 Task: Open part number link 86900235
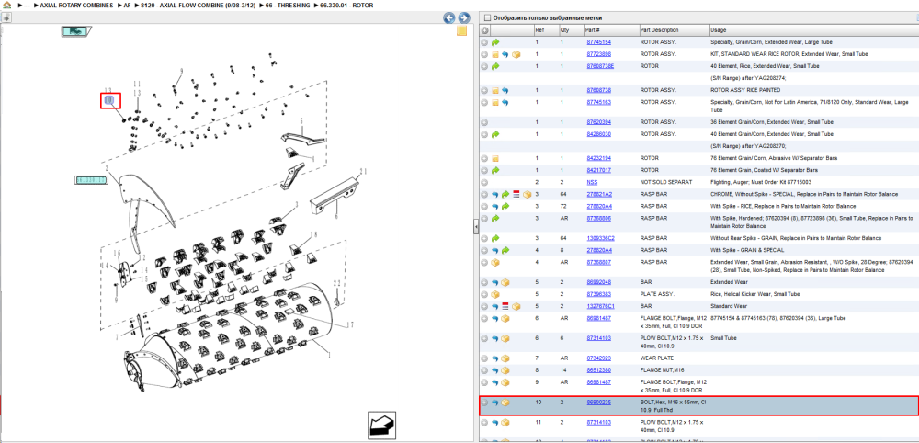click(598, 403)
